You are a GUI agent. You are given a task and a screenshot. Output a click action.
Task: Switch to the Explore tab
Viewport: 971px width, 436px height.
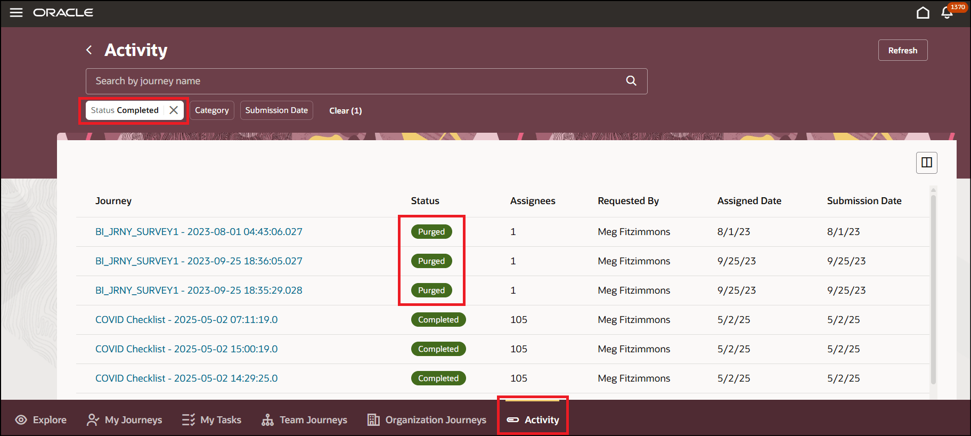[x=41, y=420]
